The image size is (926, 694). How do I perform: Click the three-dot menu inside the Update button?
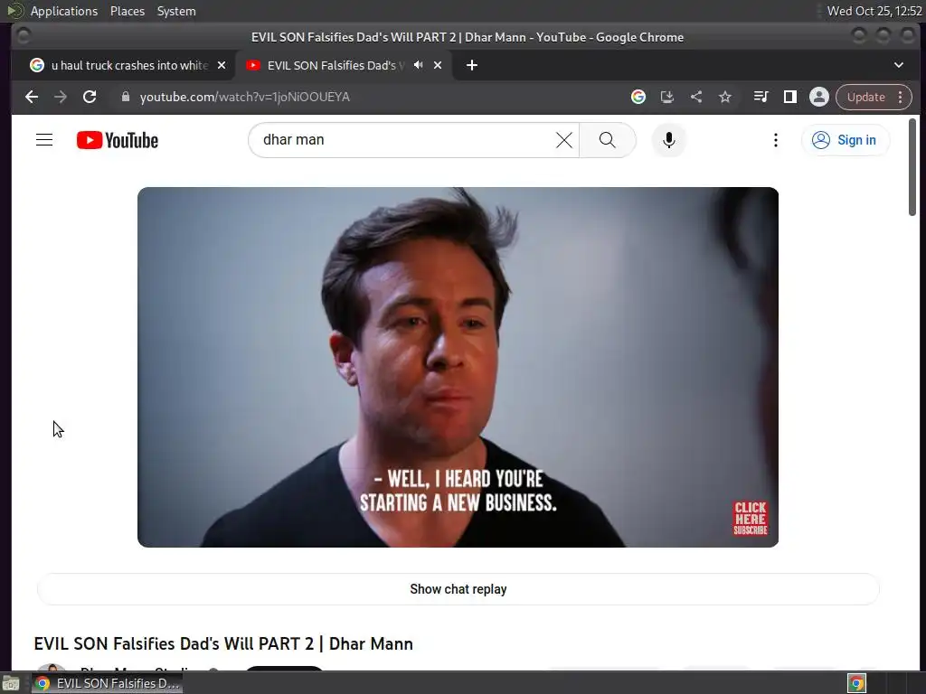[x=900, y=97]
